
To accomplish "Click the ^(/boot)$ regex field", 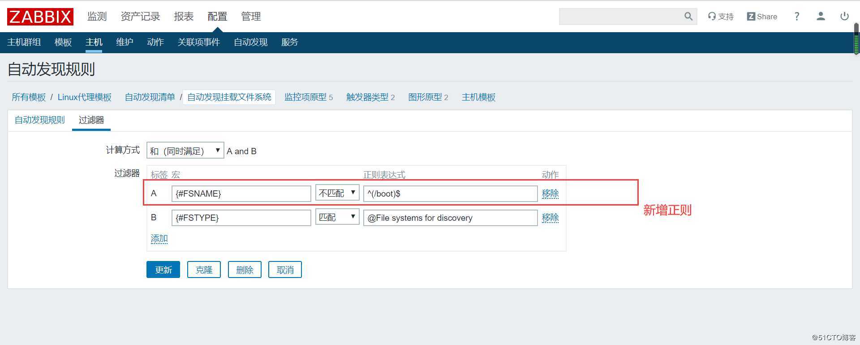I will (450, 194).
